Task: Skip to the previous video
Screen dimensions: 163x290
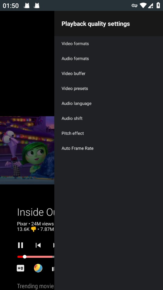Action: (x=38, y=245)
